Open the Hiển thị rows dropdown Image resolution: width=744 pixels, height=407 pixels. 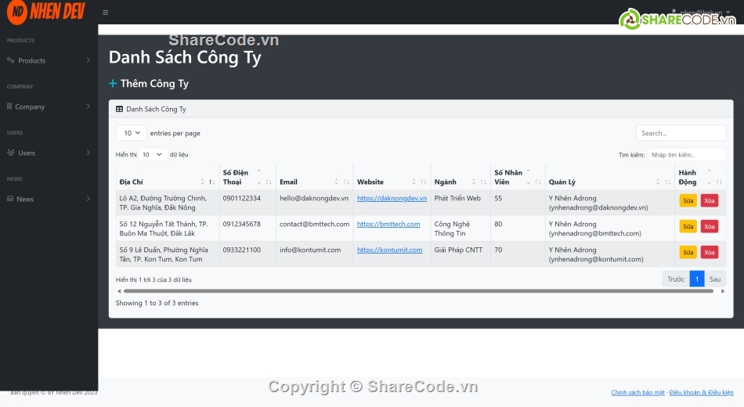[152, 155]
